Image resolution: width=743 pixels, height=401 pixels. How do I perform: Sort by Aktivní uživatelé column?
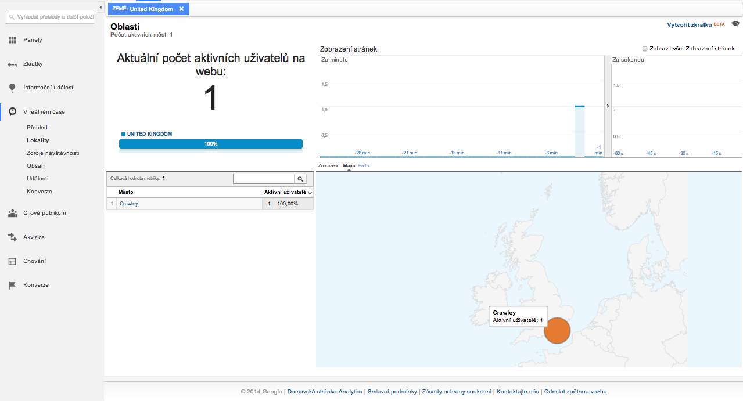[x=288, y=192]
